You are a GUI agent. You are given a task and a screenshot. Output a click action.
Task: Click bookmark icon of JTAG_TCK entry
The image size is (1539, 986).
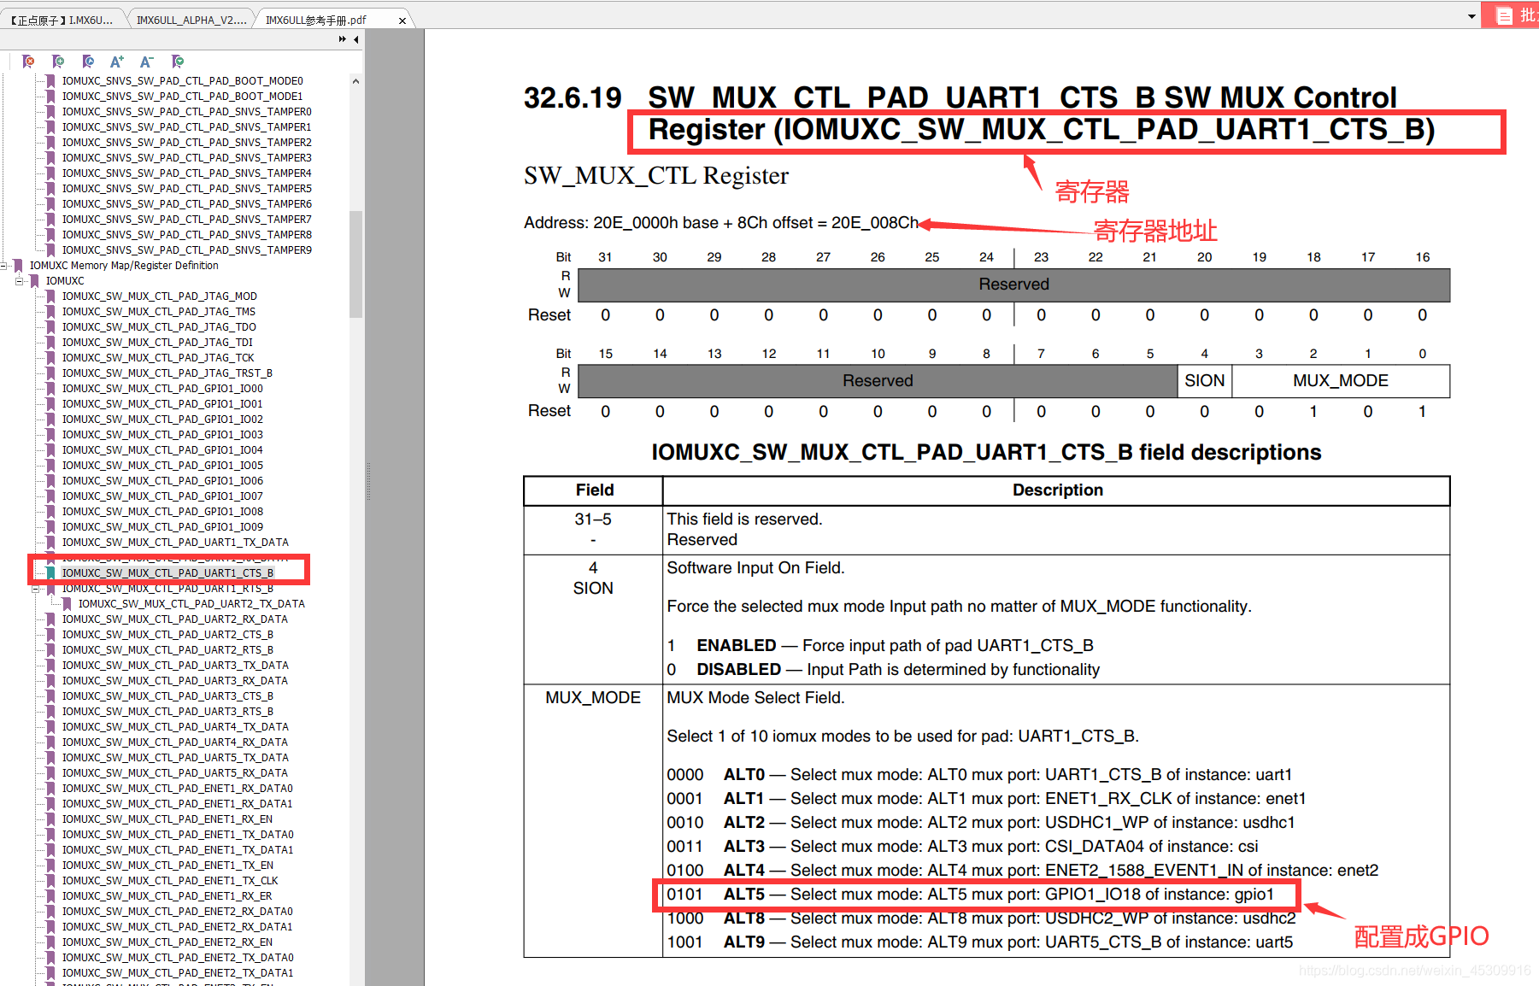click(x=51, y=358)
